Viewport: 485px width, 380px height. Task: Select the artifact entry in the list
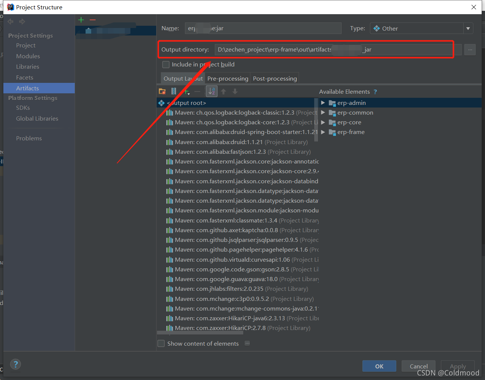116,31
